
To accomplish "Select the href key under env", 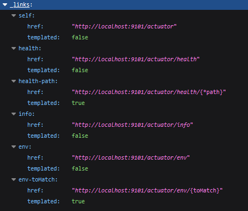I will 34,158.
